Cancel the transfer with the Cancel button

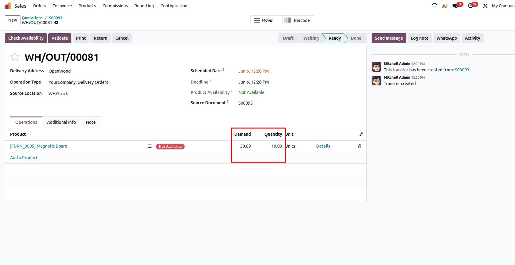pyautogui.click(x=122, y=38)
